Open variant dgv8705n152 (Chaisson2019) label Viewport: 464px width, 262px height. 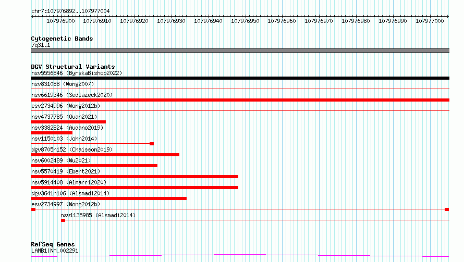72,149
